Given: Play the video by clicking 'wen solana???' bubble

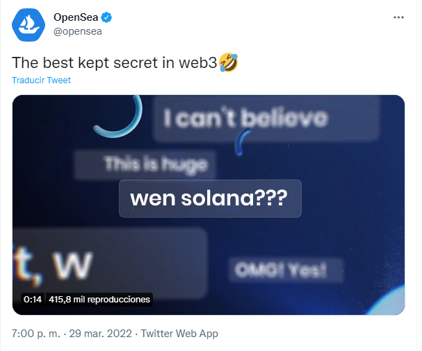Looking at the screenshot, I should [x=210, y=198].
